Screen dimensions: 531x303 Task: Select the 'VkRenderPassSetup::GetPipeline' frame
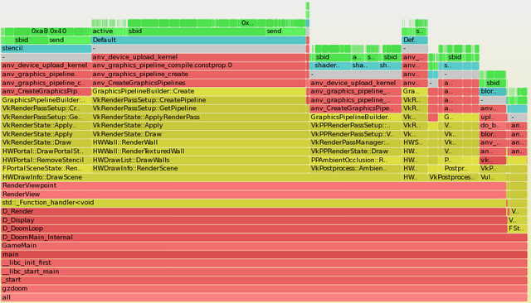tap(200, 108)
